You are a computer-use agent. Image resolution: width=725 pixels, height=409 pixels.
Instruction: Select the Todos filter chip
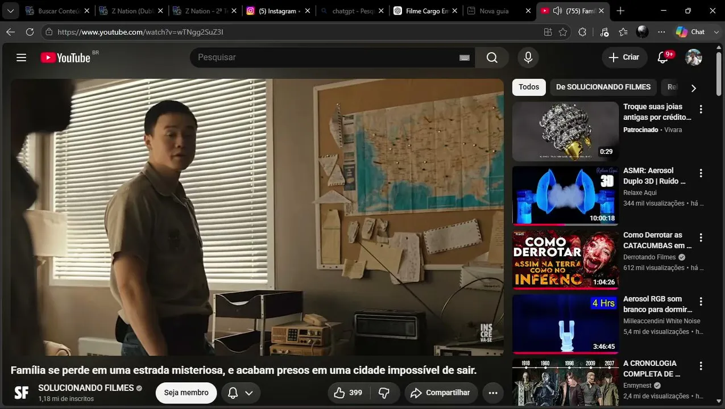(x=529, y=87)
